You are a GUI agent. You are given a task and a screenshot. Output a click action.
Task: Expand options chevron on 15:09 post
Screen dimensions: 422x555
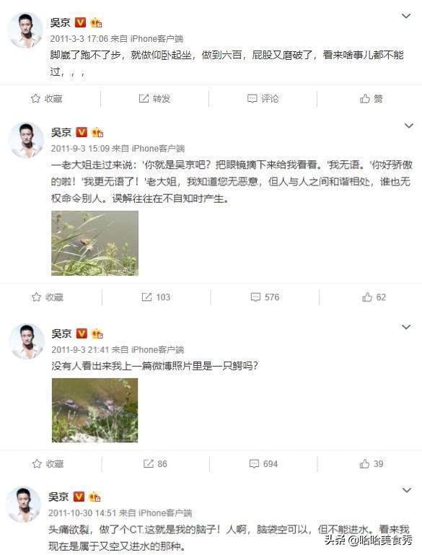point(408,126)
